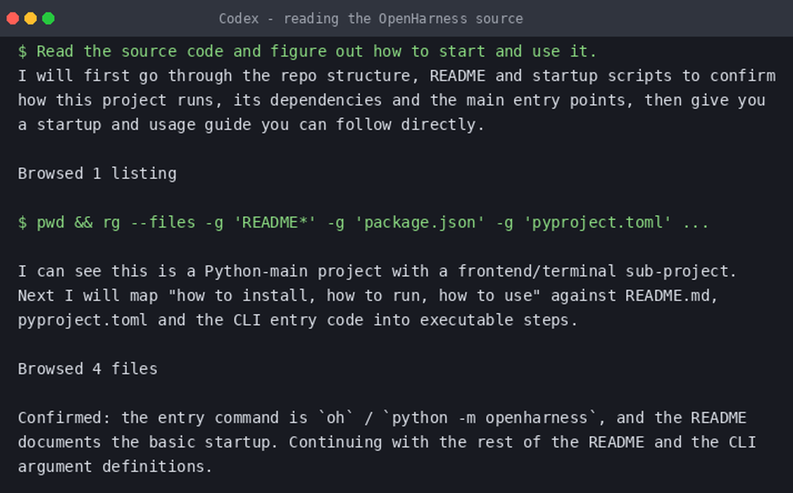793x493 pixels.
Task: Click the 'oh' entry command text
Action: (335, 417)
